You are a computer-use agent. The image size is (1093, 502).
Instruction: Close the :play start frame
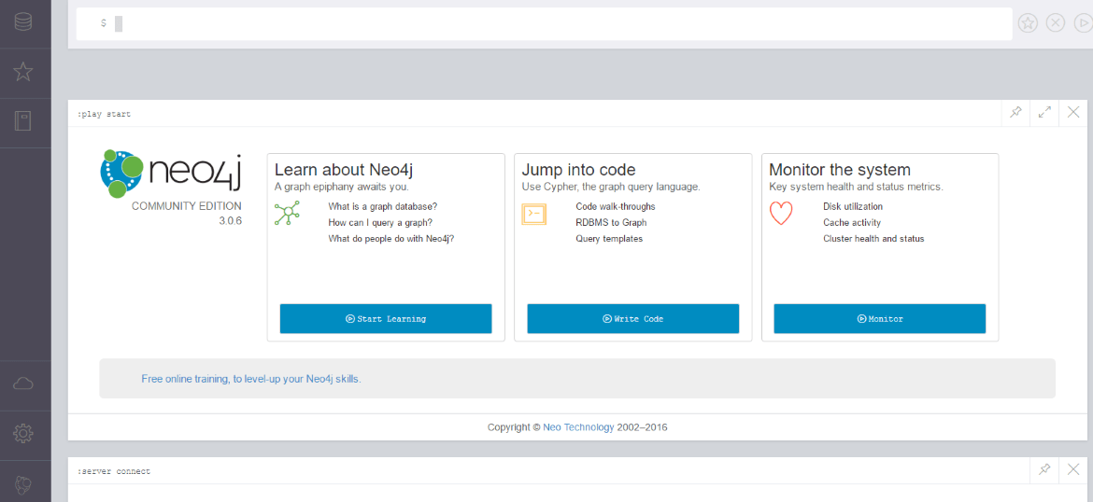pos(1072,112)
